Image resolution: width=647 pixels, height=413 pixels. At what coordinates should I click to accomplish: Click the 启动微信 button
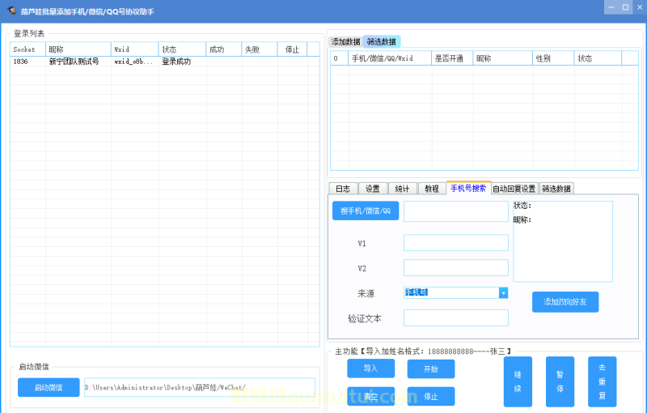[x=49, y=387]
